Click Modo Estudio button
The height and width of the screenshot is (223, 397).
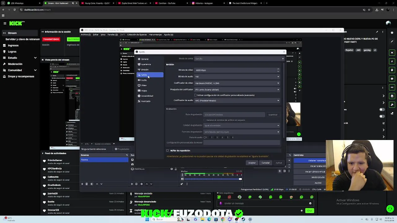310,177
